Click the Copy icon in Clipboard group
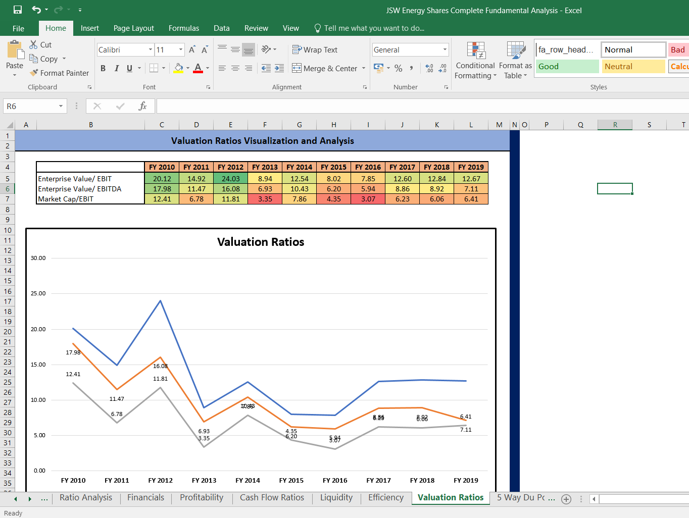 (34, 59)
